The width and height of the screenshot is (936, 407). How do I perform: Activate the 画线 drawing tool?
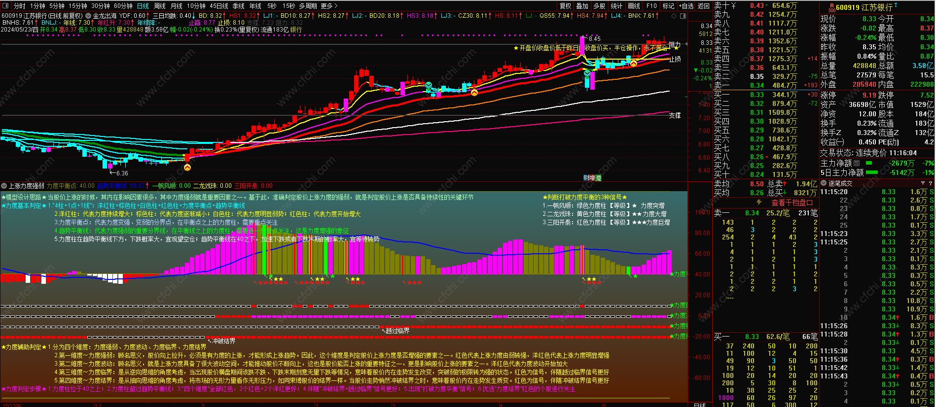coord(634,6)
